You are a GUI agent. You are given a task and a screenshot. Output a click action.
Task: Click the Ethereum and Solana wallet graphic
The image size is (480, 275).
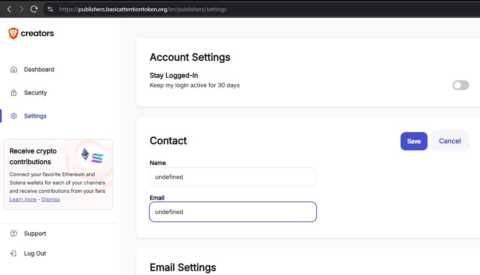(x=92, y=156)
